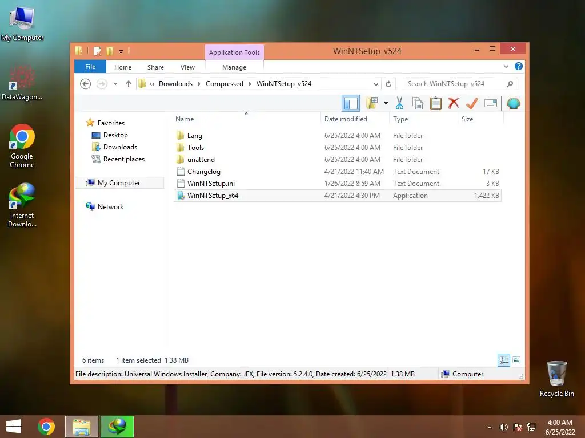Open Quick Access Toolbar customize dropdown

121,52
